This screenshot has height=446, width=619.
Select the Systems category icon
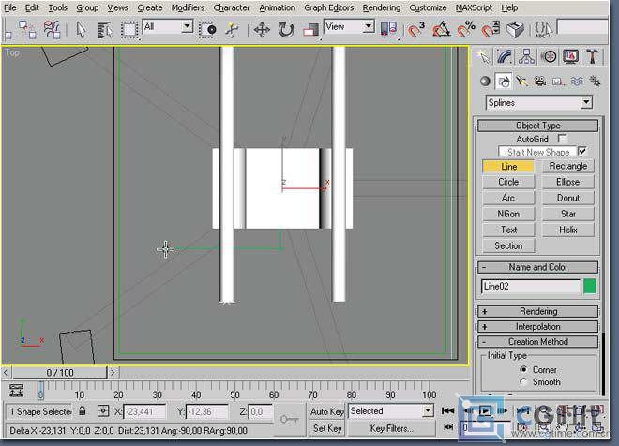pos(595,82)
